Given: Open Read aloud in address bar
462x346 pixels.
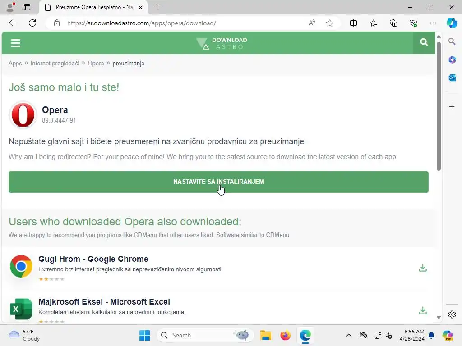Looking at the screenshot, I should [312, 23].
